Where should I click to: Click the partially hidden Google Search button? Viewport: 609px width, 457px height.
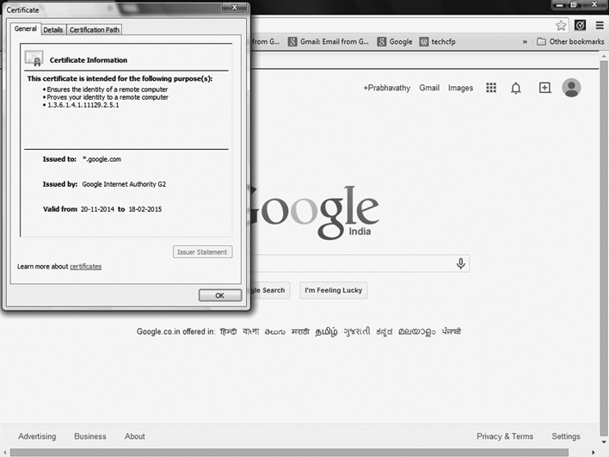[x=270, y=290]
